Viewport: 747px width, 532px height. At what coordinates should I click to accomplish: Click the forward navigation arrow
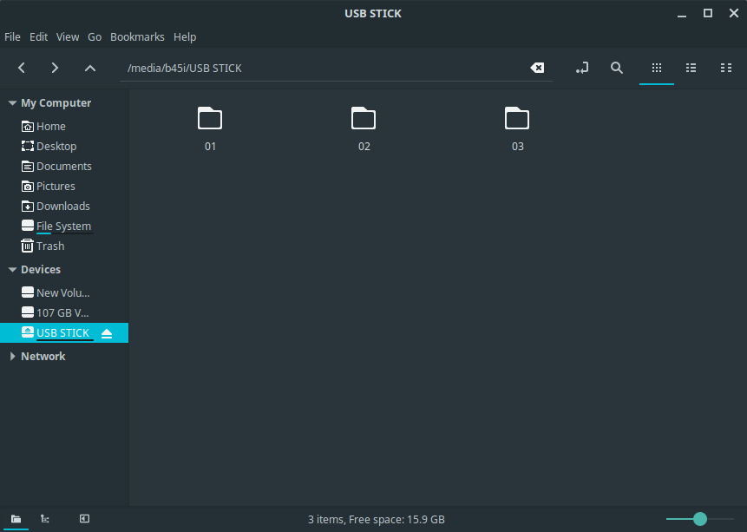[55, 68]
